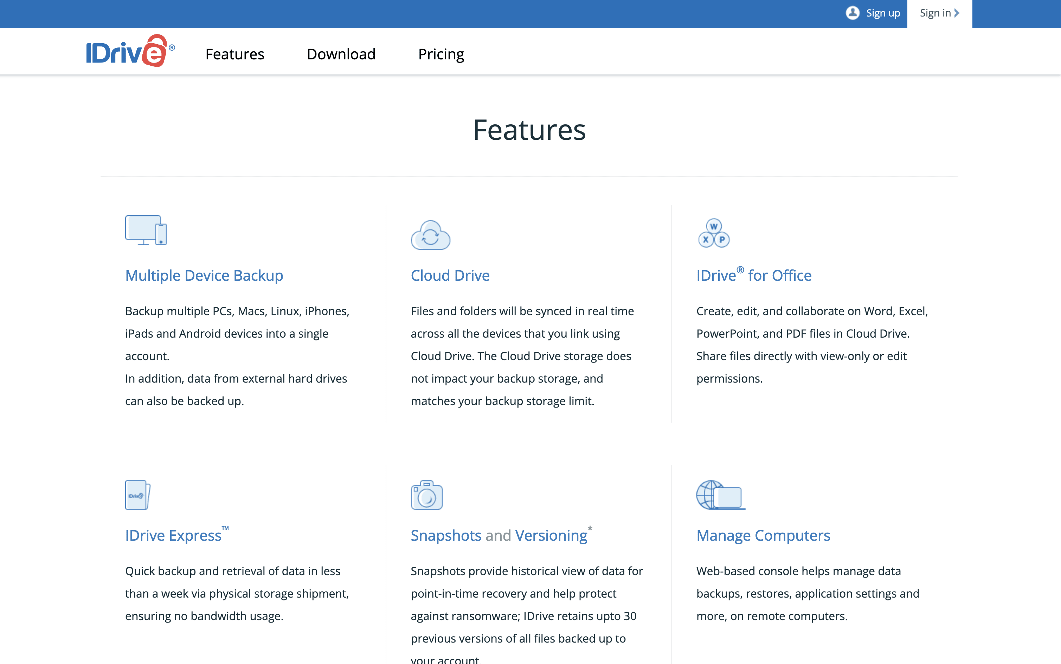Click the text 'Web-based console helps manage data'
Viewport: 1061px width, 664px height.
click(x=798, y=571)
